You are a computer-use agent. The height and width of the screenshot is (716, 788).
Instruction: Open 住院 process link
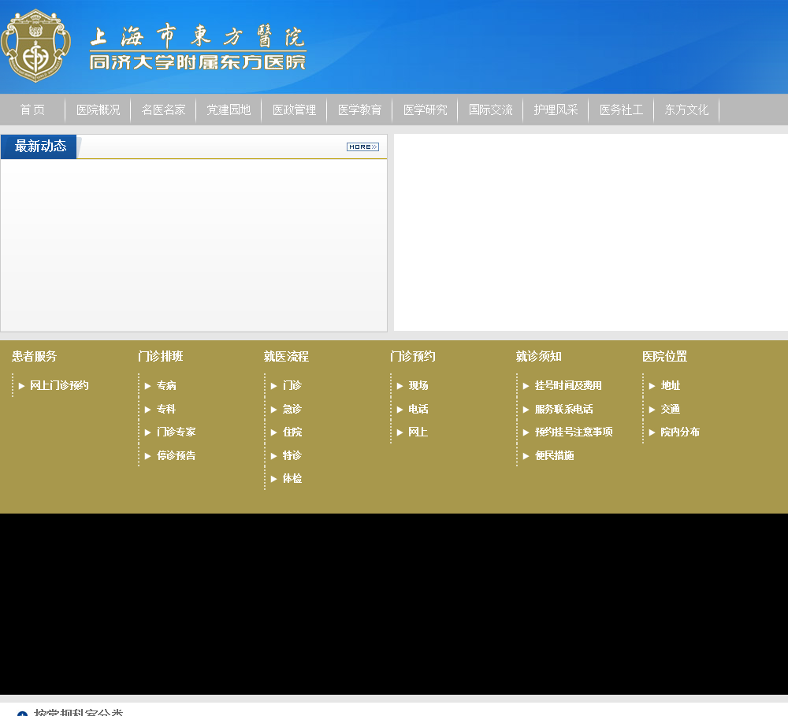[x=292, y=432]
